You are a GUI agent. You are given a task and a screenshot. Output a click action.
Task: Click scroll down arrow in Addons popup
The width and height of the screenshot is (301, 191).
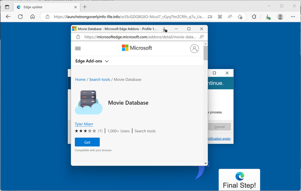point(206,163)
